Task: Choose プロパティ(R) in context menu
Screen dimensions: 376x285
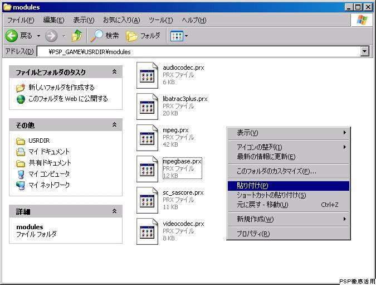Action: click(x=289, y=234)
